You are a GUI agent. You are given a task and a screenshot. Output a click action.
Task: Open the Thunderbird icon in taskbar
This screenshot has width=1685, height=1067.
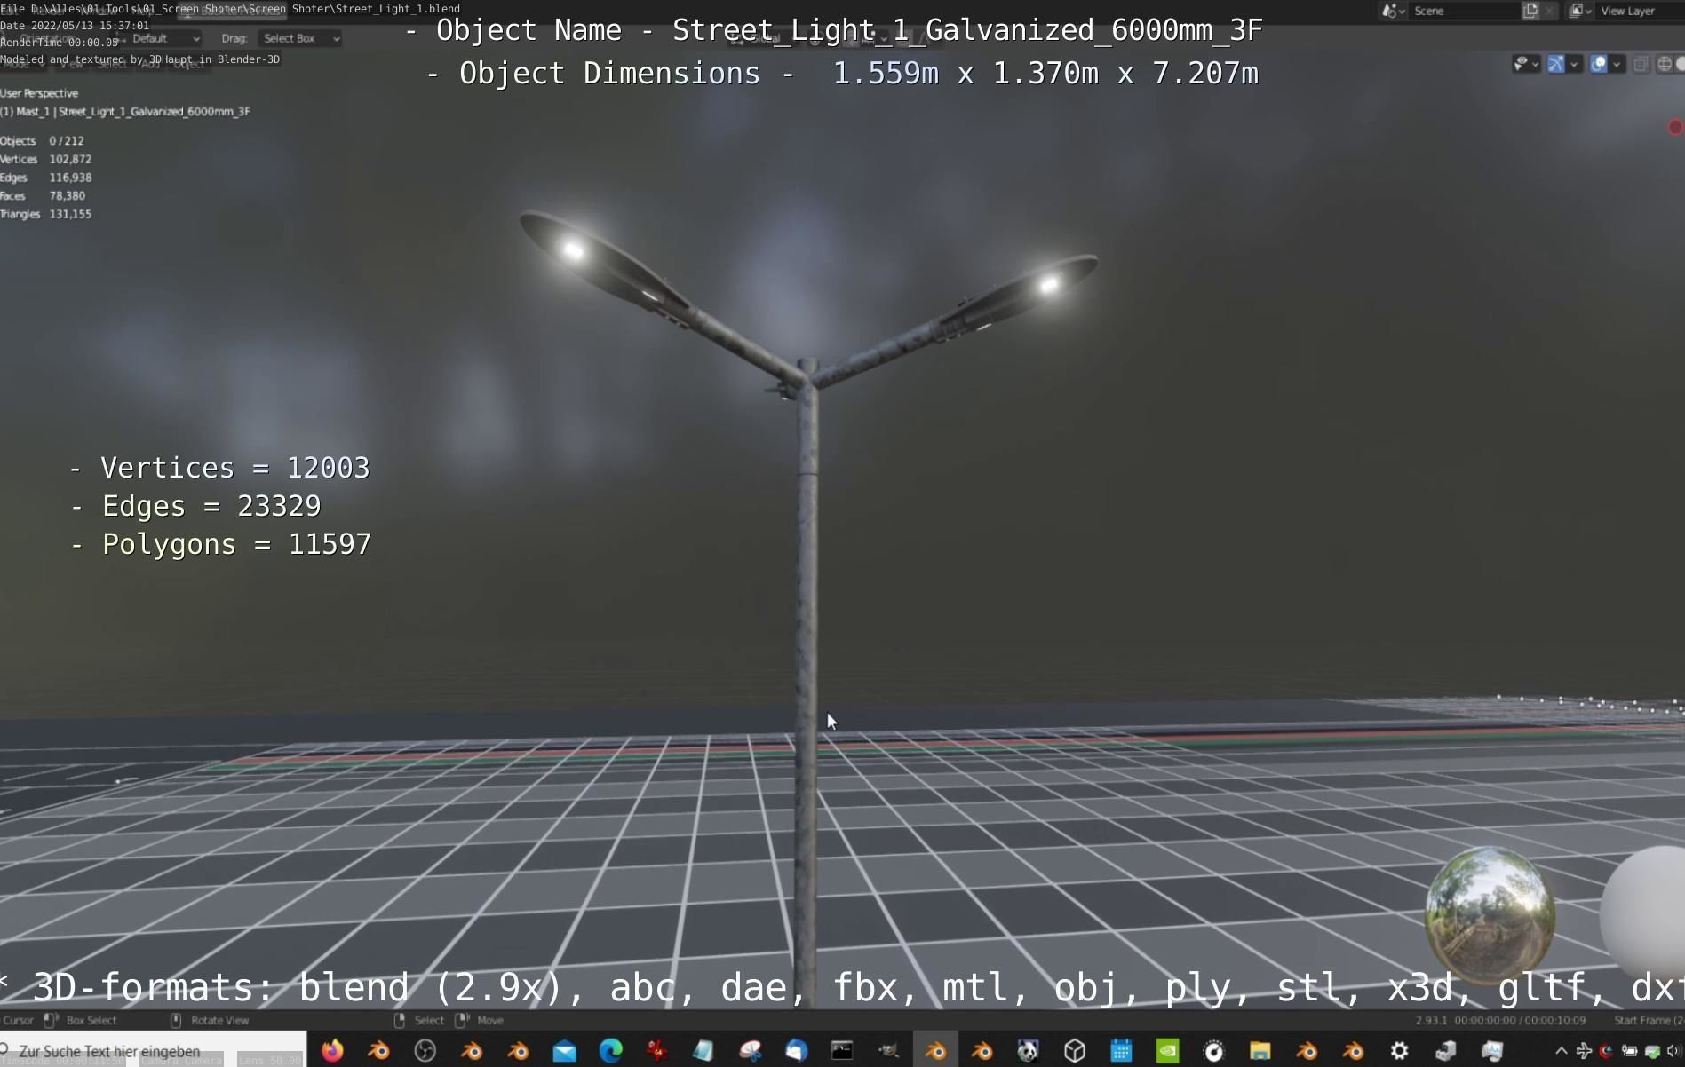pyautogui.click(x=796, y=1051)
